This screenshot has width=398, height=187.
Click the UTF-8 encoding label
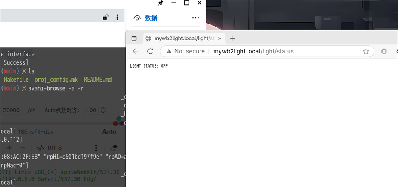click(x=55, y=148)
